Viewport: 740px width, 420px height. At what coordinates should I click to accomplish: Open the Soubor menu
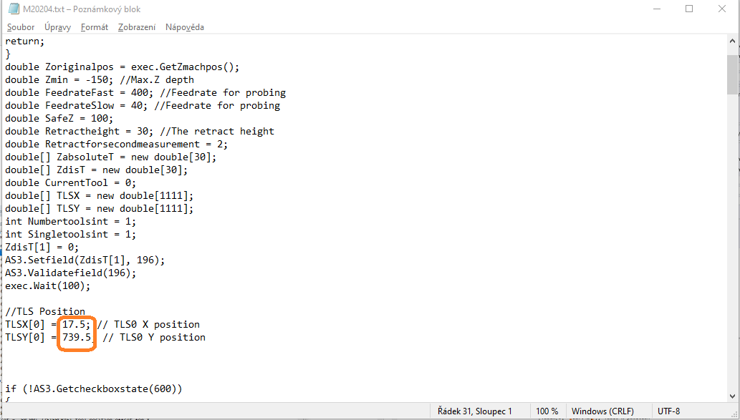pos(21,27)
